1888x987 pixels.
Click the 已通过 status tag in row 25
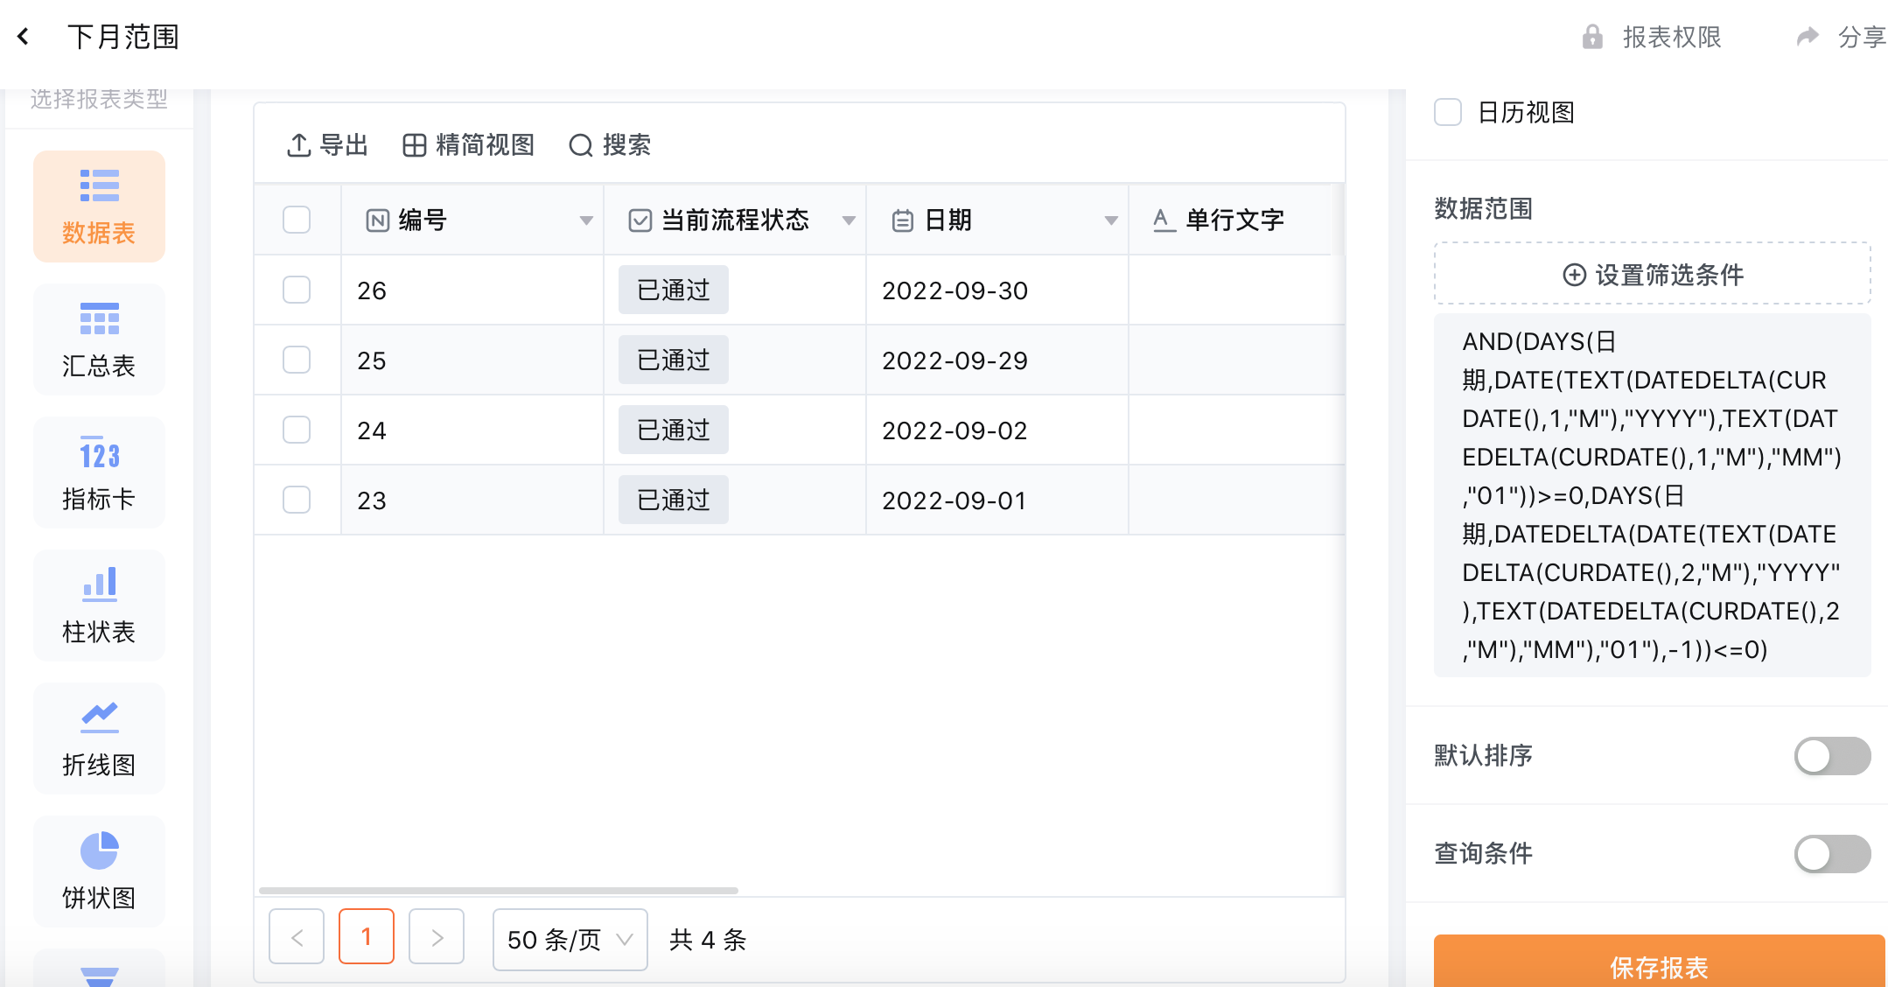click(x=674, y=360)
